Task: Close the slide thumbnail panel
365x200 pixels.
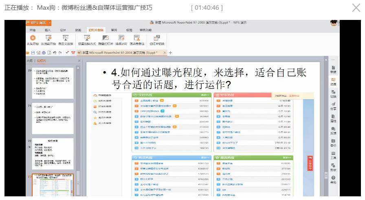Action: coord(79,61)
